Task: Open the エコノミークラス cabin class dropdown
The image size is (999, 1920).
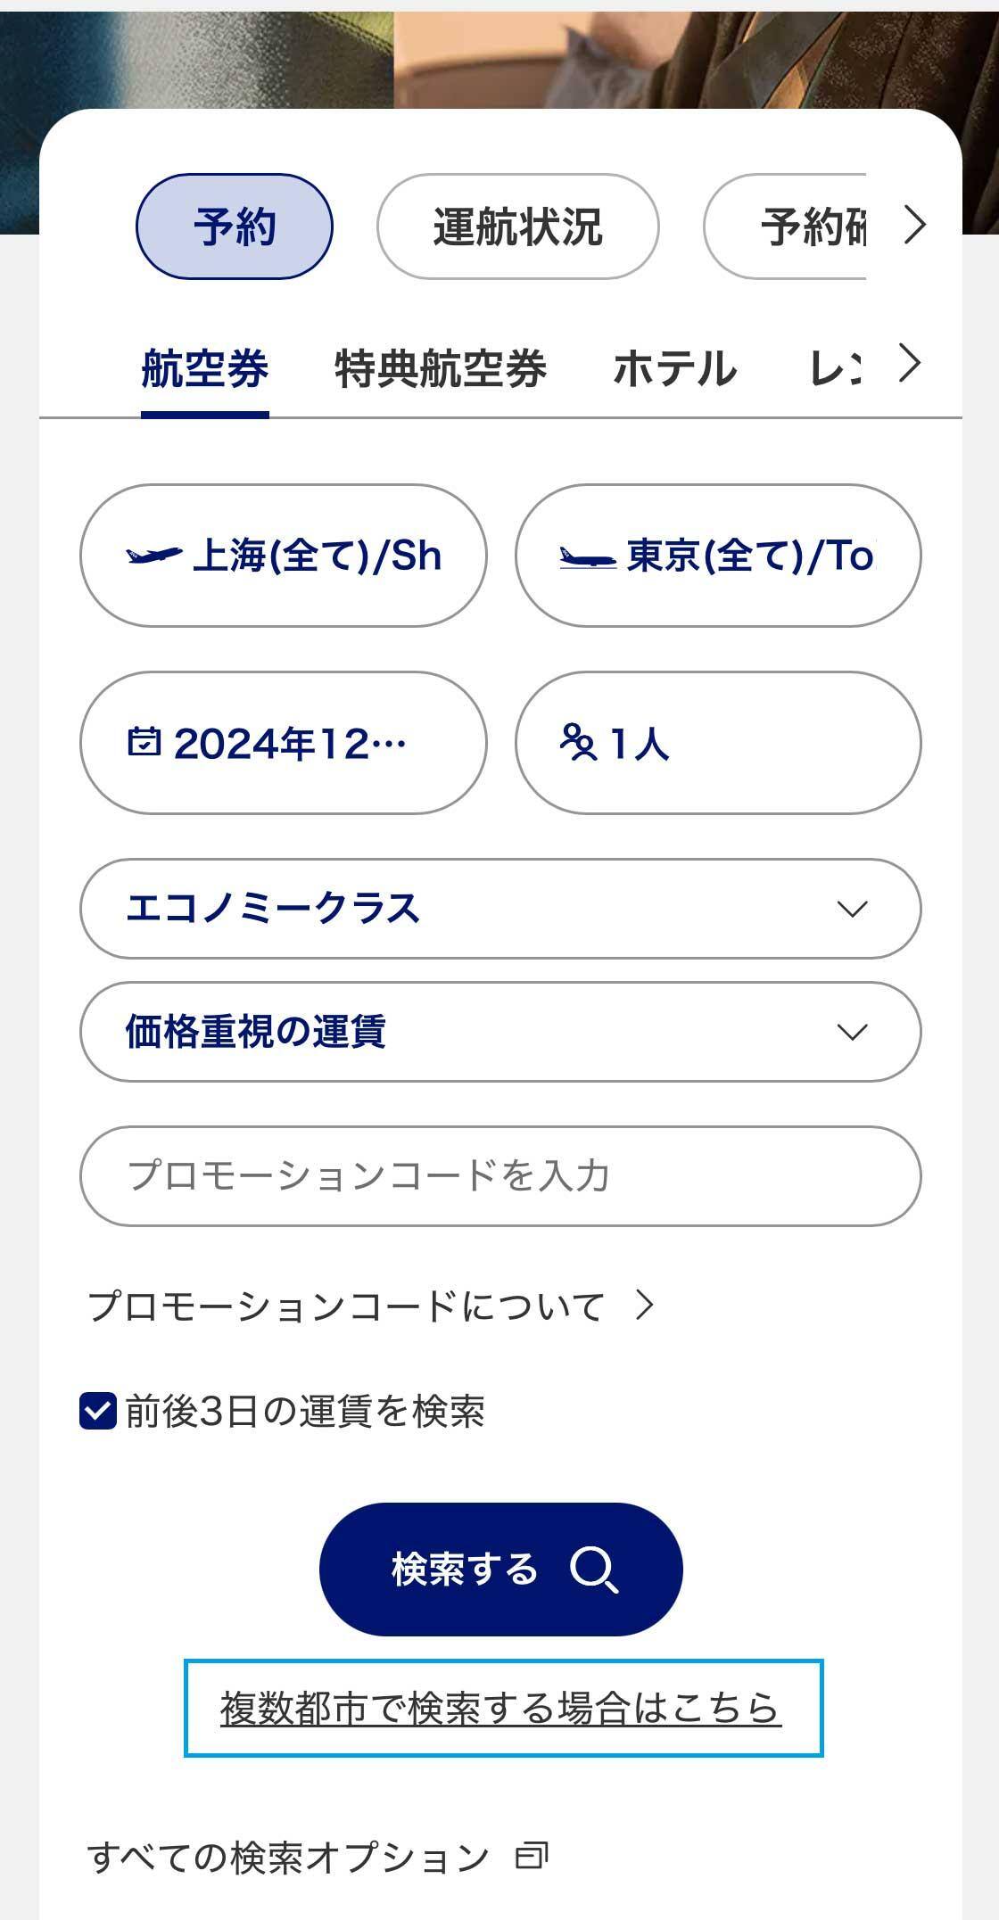Action: tap(499, 909)
